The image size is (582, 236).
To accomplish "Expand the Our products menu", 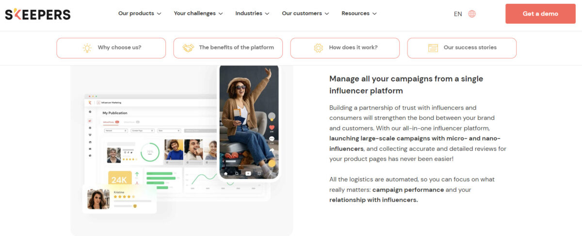I will point(140,14).
